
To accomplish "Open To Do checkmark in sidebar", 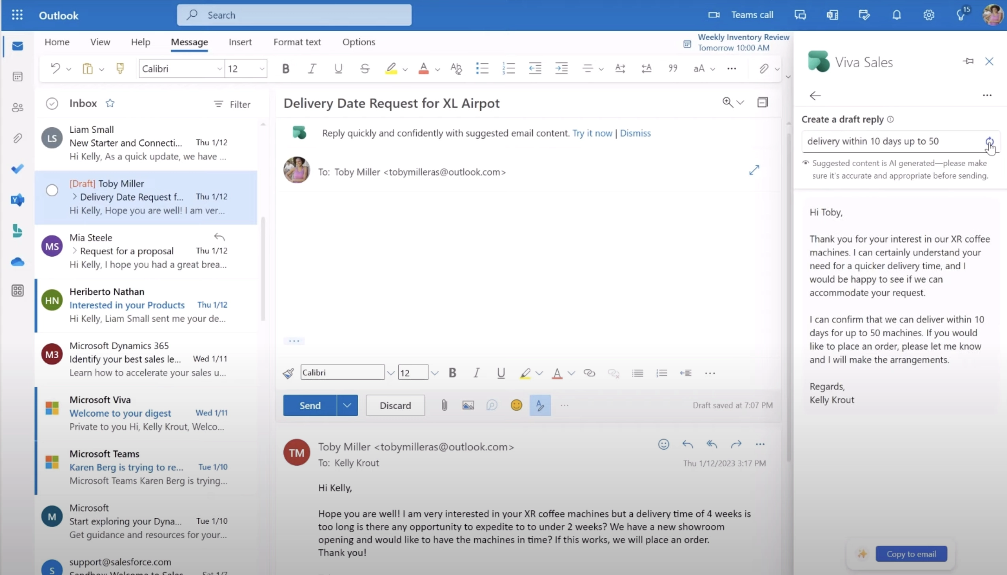I will 17,169.
